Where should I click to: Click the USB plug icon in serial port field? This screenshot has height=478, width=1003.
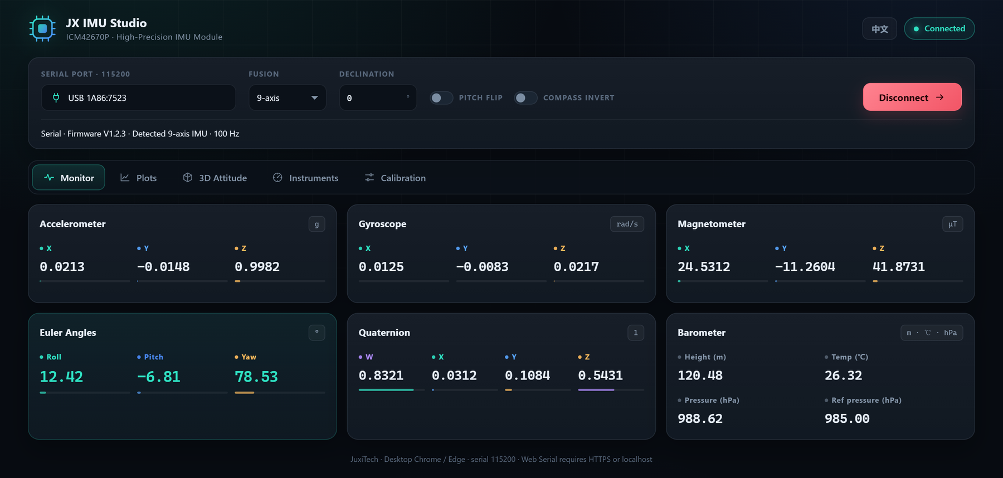(x=56, y=97)
